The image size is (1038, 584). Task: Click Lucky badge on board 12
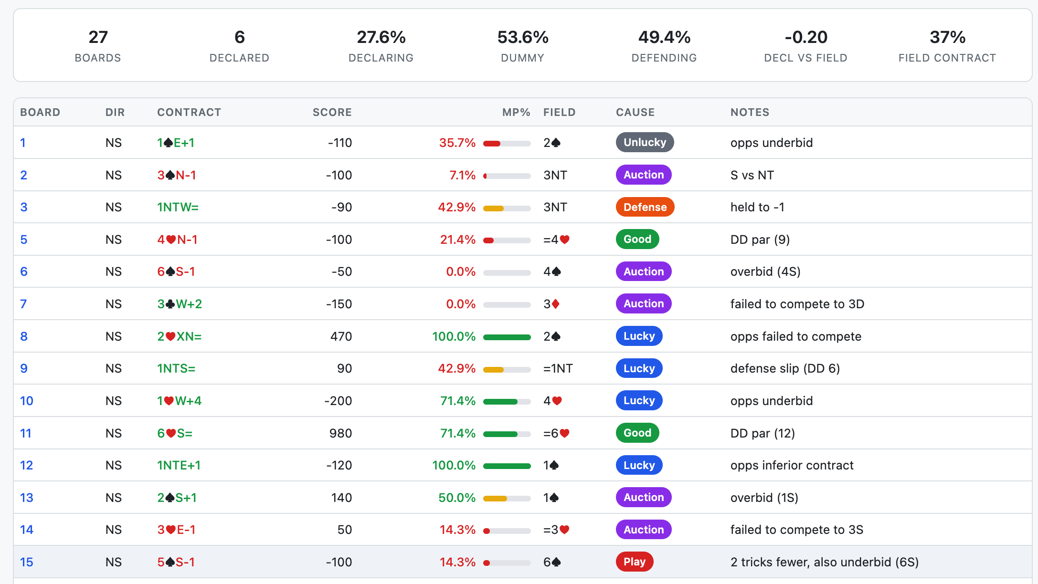coord(639,465)
